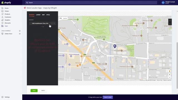178x100 pixels.
Task: Zoom out on the map
Action: click(x=169, y=77)
